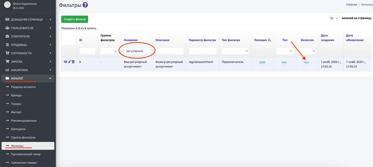
Task: Open the records-per-page dropdown showing 20
Action: coord(334,18)
